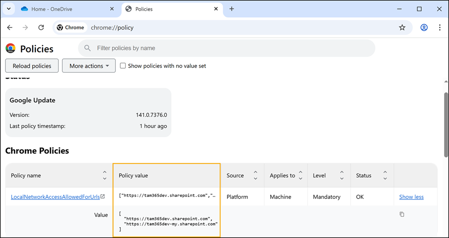Sort by the Applies to column arrows
This screenshot has width=449, height=238.
click(301, 175)
